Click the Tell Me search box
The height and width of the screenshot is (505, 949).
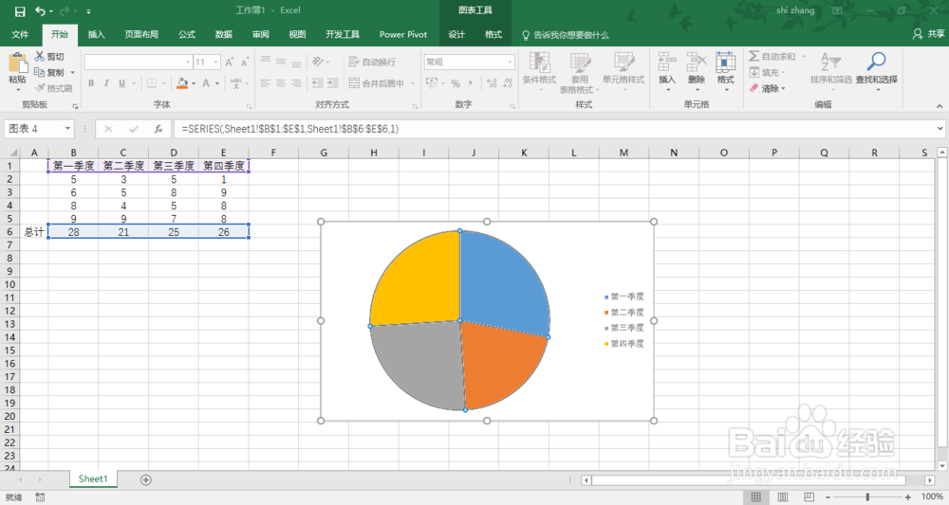coord(566,35)
